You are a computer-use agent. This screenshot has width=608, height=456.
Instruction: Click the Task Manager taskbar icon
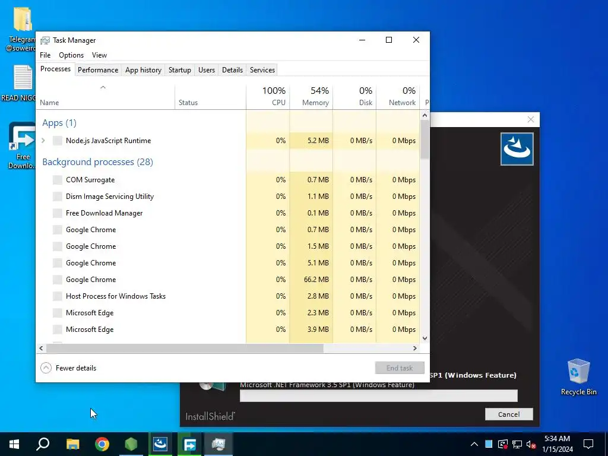(x=218, y=444)
